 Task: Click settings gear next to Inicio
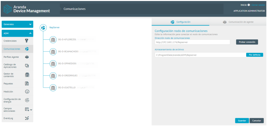click(249, 5)
